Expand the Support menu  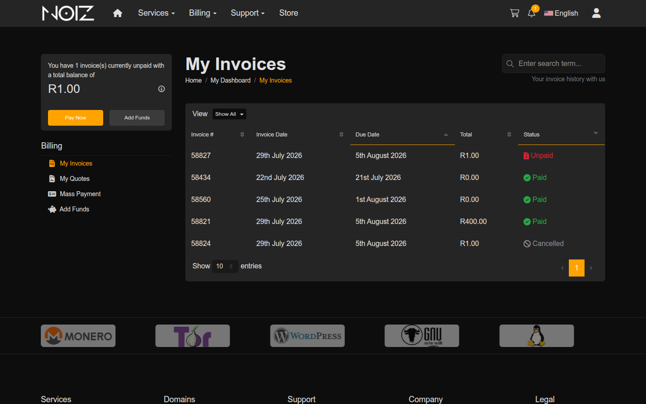tap(248, 13)
